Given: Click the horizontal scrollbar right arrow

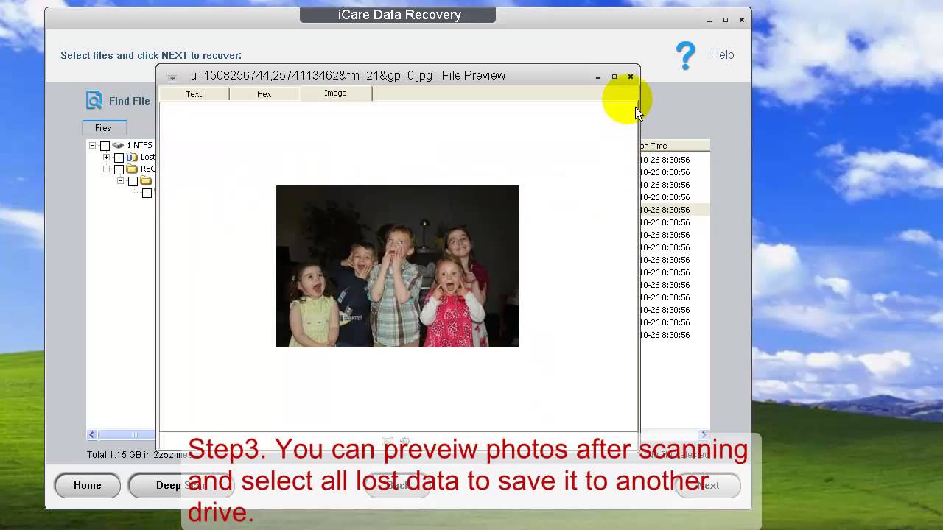Looking at the screenshot, I should (704, 435).
